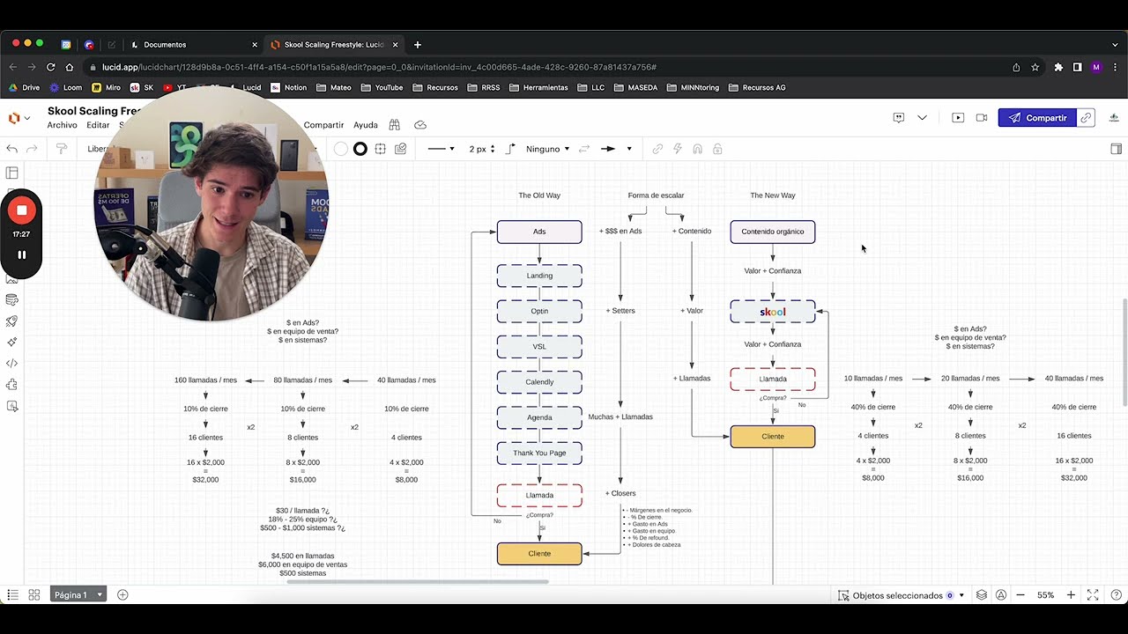
Task: Click the puzzle piece integrations icon
Action: coord(12,385)
